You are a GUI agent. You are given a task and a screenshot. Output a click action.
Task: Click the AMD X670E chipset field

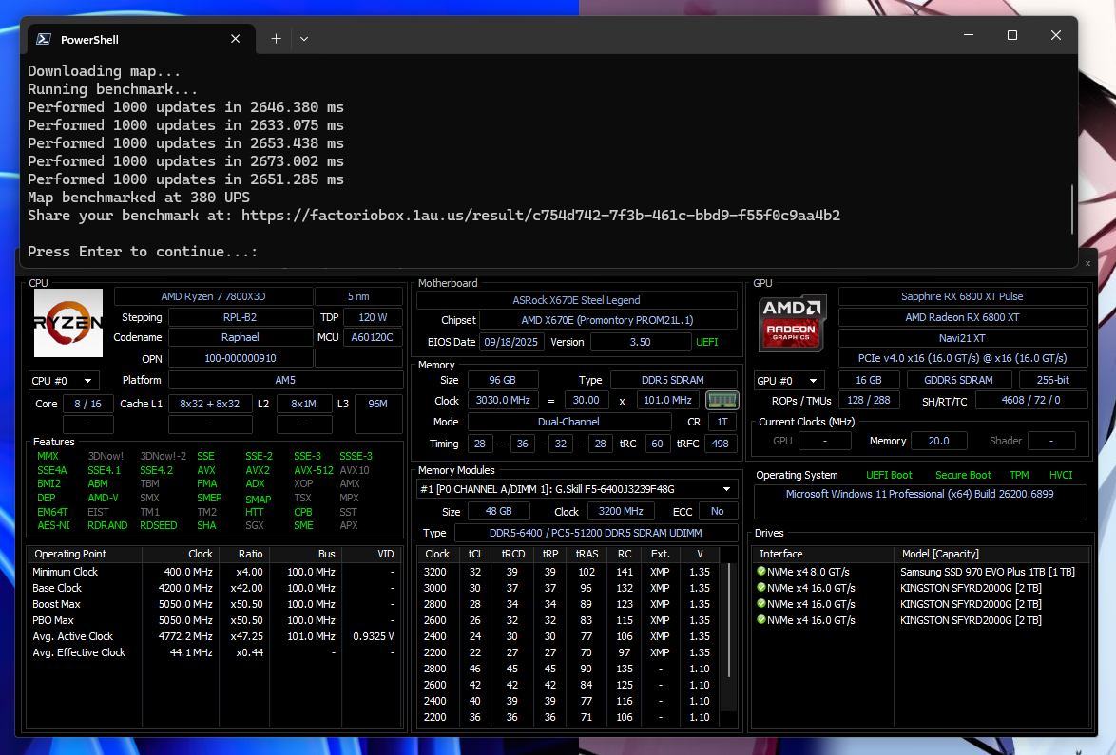click(x=607, y=321)
